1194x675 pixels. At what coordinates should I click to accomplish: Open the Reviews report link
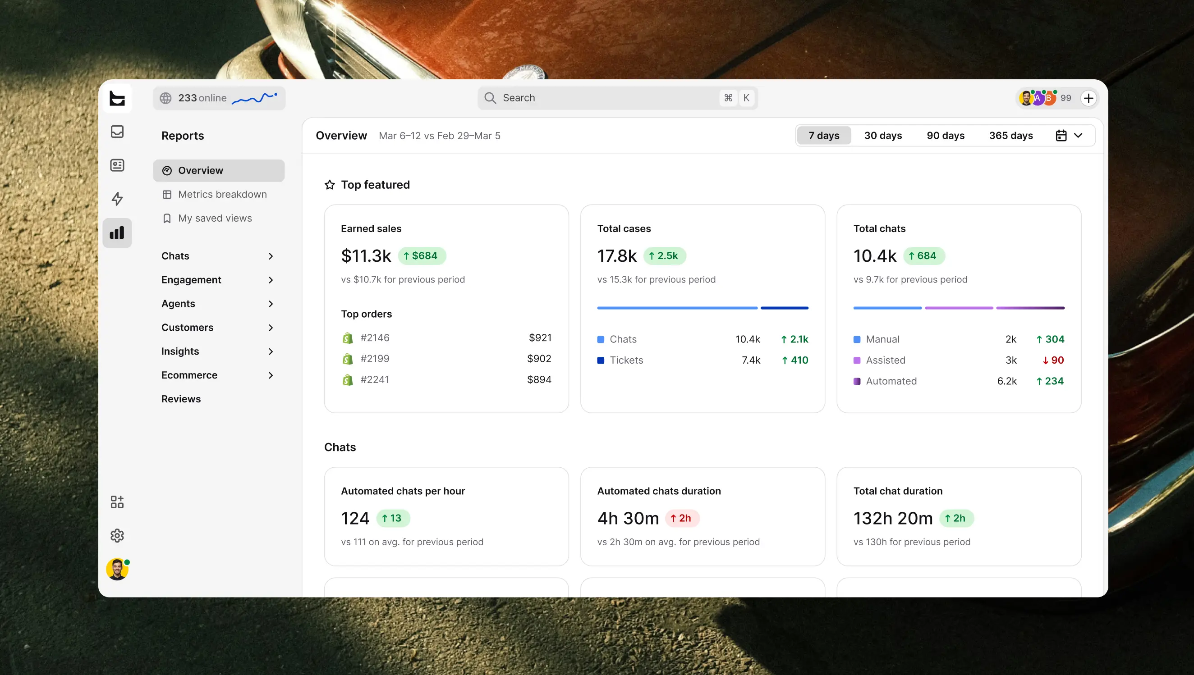coord(181,399)
